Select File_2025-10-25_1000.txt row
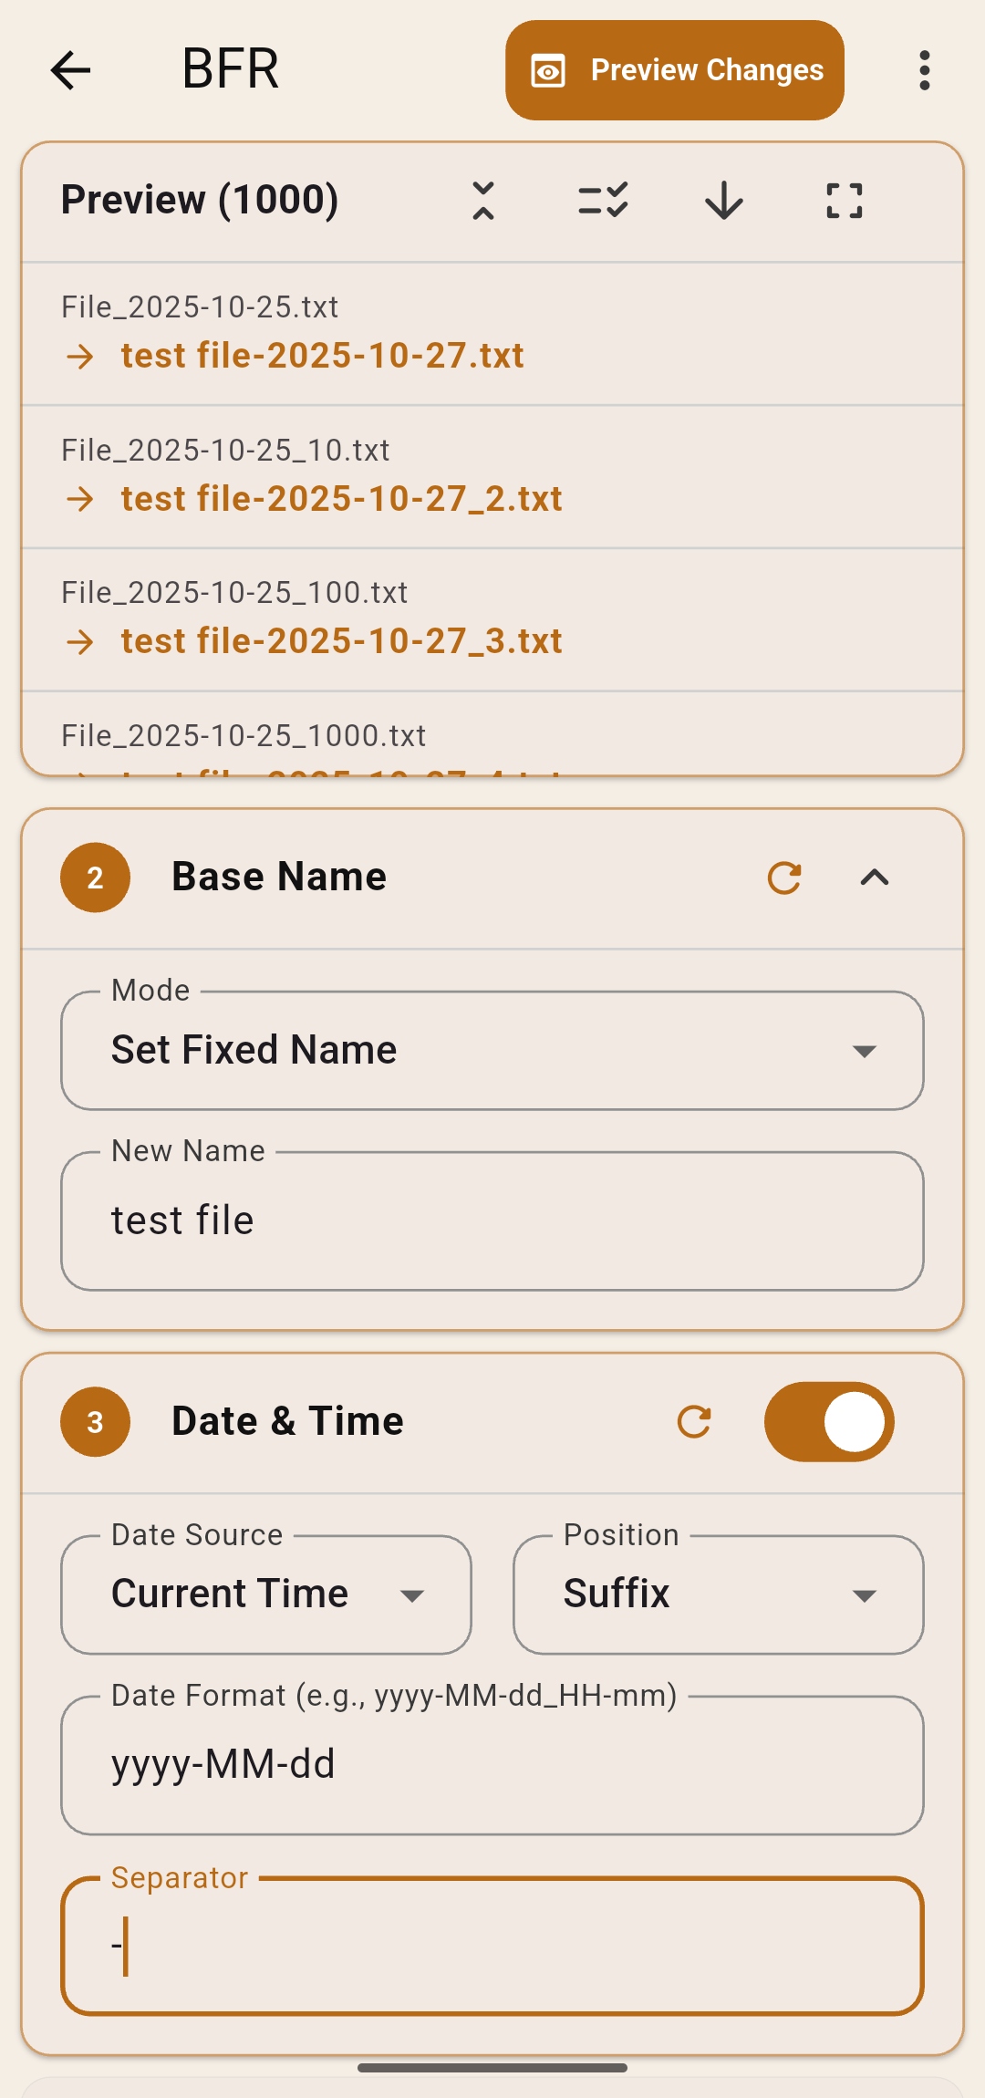985x2098 pixels. [x=493, y=735]
